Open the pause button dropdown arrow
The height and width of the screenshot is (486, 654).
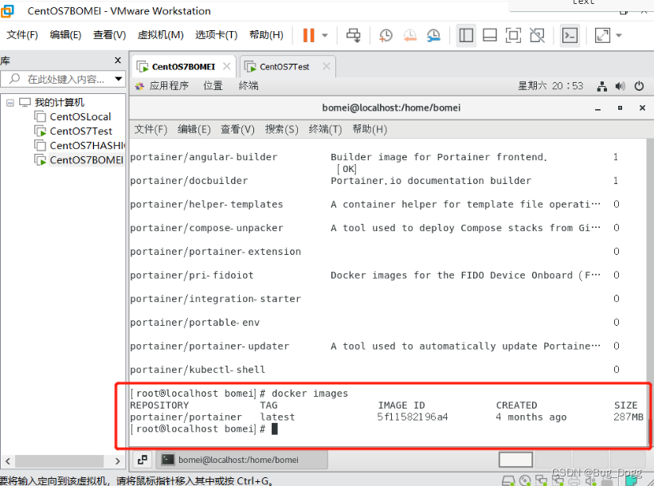325,36
